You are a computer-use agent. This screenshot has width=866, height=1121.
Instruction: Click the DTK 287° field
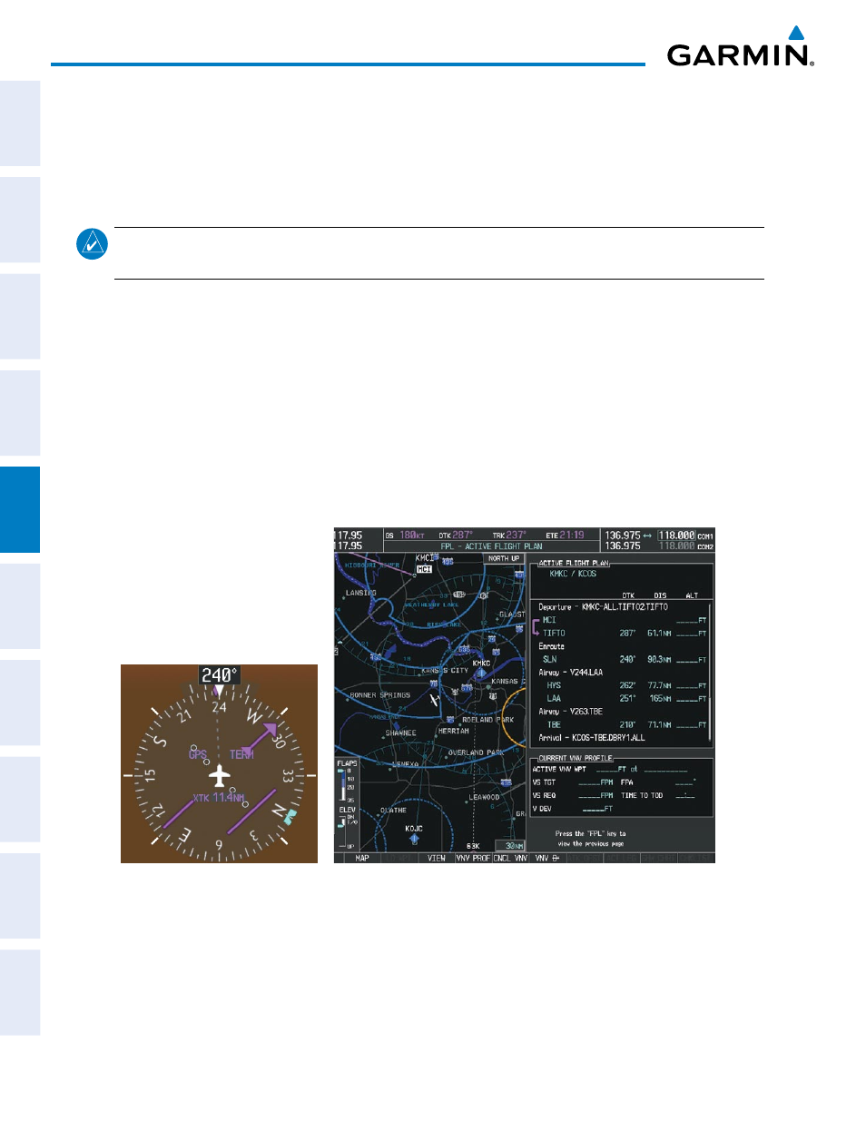[456, 536]
